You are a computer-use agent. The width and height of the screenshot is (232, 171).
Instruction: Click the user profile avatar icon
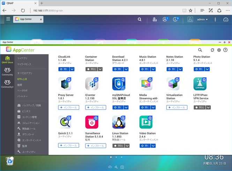click(x=190, y=20)
